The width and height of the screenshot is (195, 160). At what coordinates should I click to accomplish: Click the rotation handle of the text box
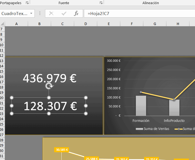pos(49,86)
